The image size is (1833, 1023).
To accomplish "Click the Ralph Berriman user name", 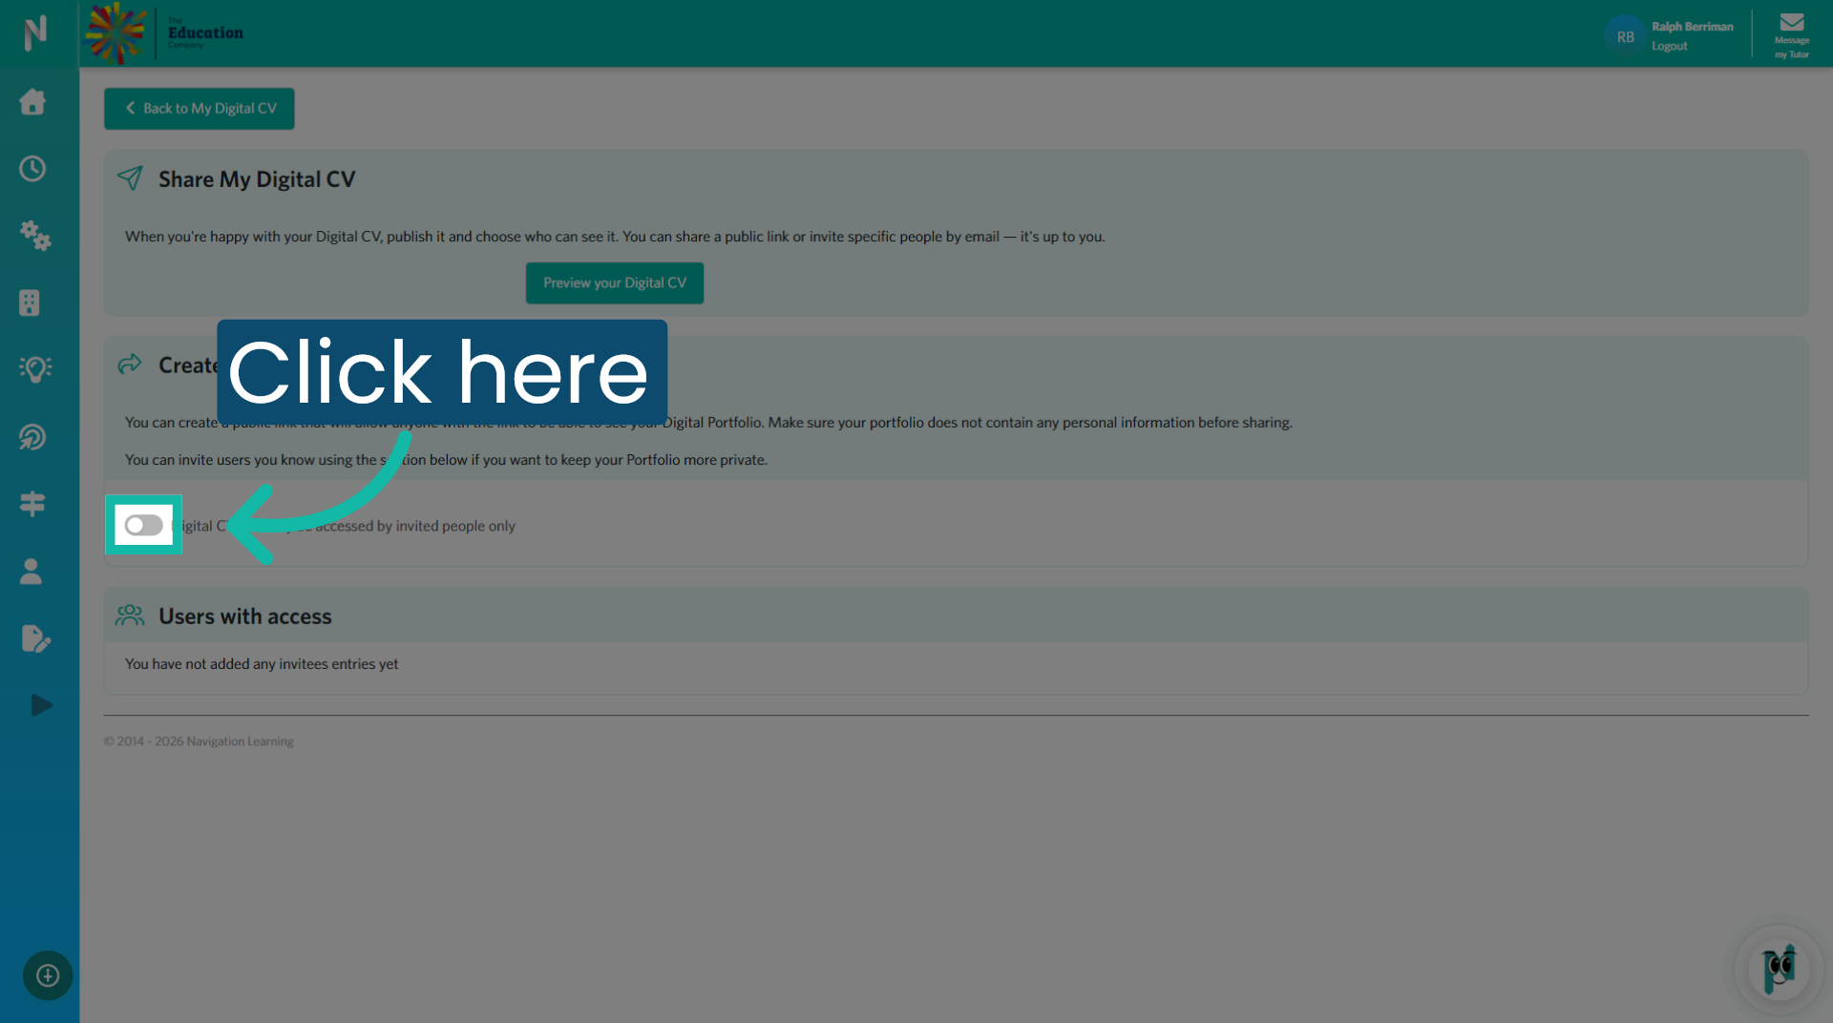I will coord(1692,27).
